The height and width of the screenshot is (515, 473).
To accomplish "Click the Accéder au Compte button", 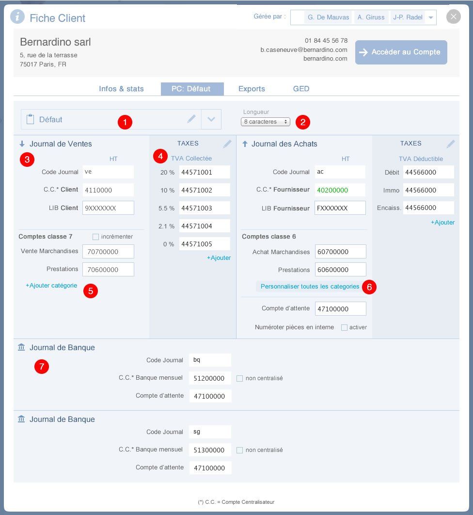I will pos(401,52).
